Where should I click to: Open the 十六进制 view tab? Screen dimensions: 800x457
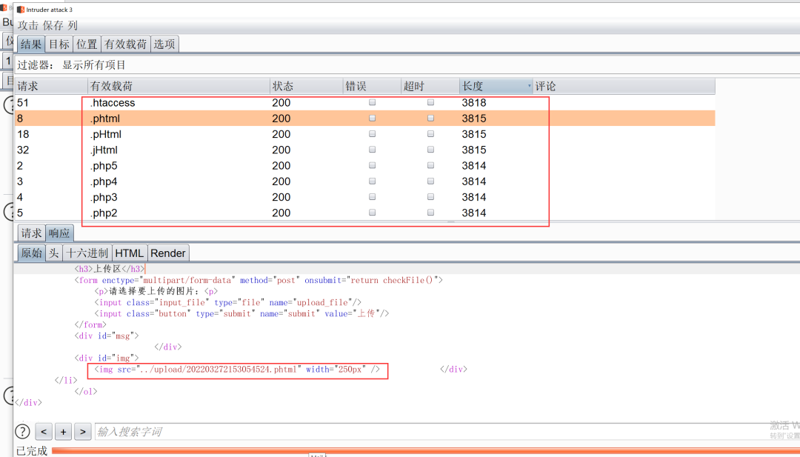pos(87,253)
